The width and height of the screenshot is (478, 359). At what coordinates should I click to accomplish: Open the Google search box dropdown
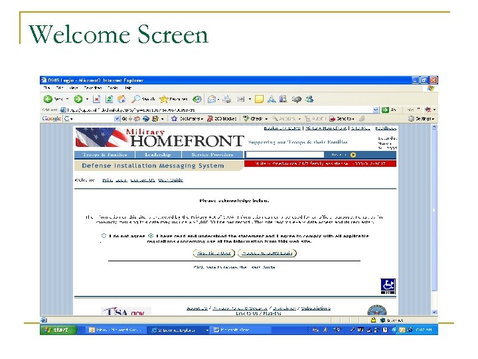click(x=117, y=118)
